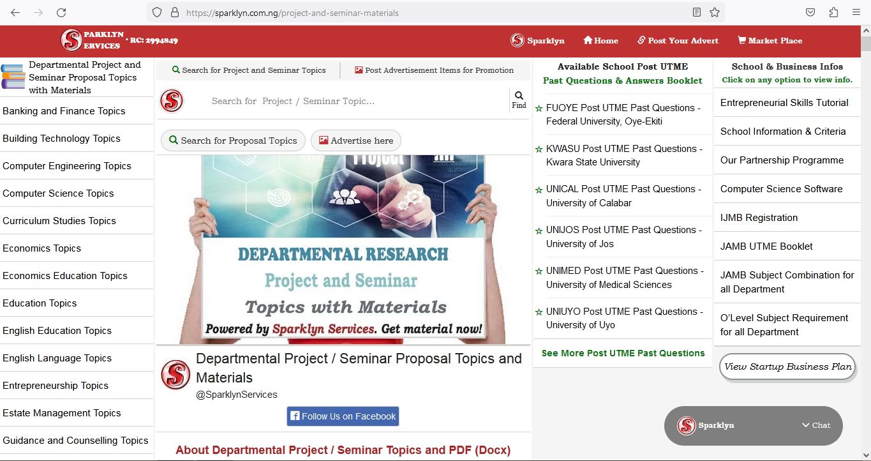This screenshot has height=461, width=871.
Task: Click Follow Us on Facebook button
Action: pos(343,416)
